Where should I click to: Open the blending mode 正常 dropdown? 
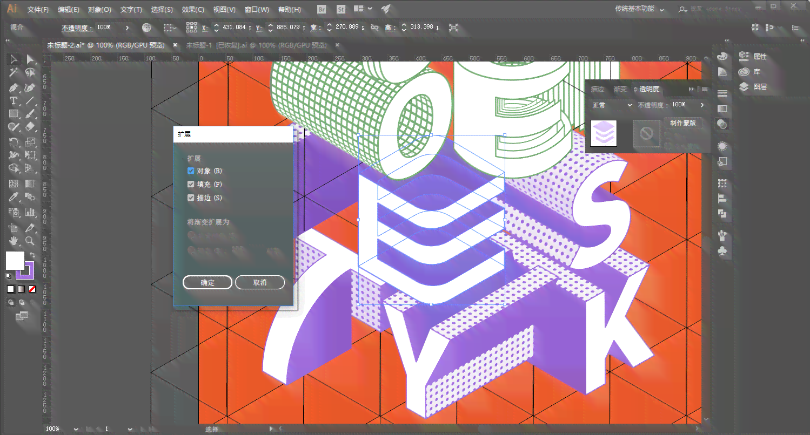click(612, 105)
